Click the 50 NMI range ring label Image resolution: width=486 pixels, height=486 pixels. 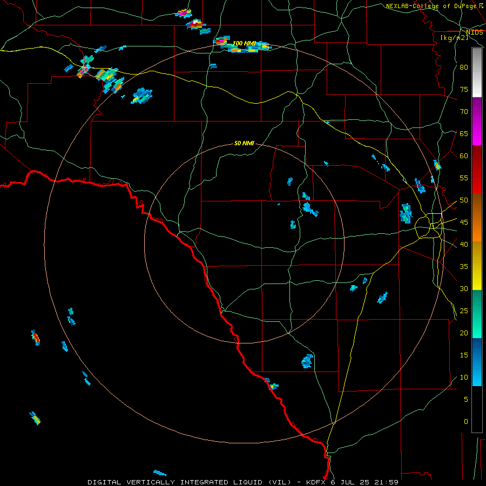point(244,143)
